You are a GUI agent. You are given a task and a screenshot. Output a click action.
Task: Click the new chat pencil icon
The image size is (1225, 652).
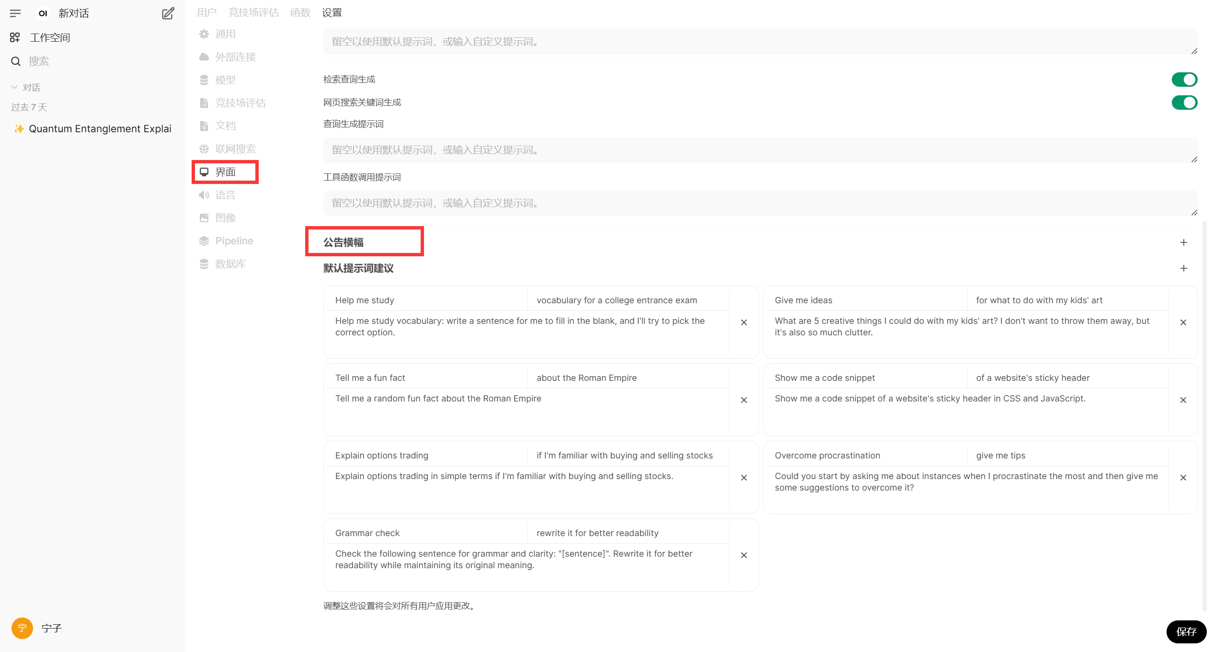[x=168, y=13]
